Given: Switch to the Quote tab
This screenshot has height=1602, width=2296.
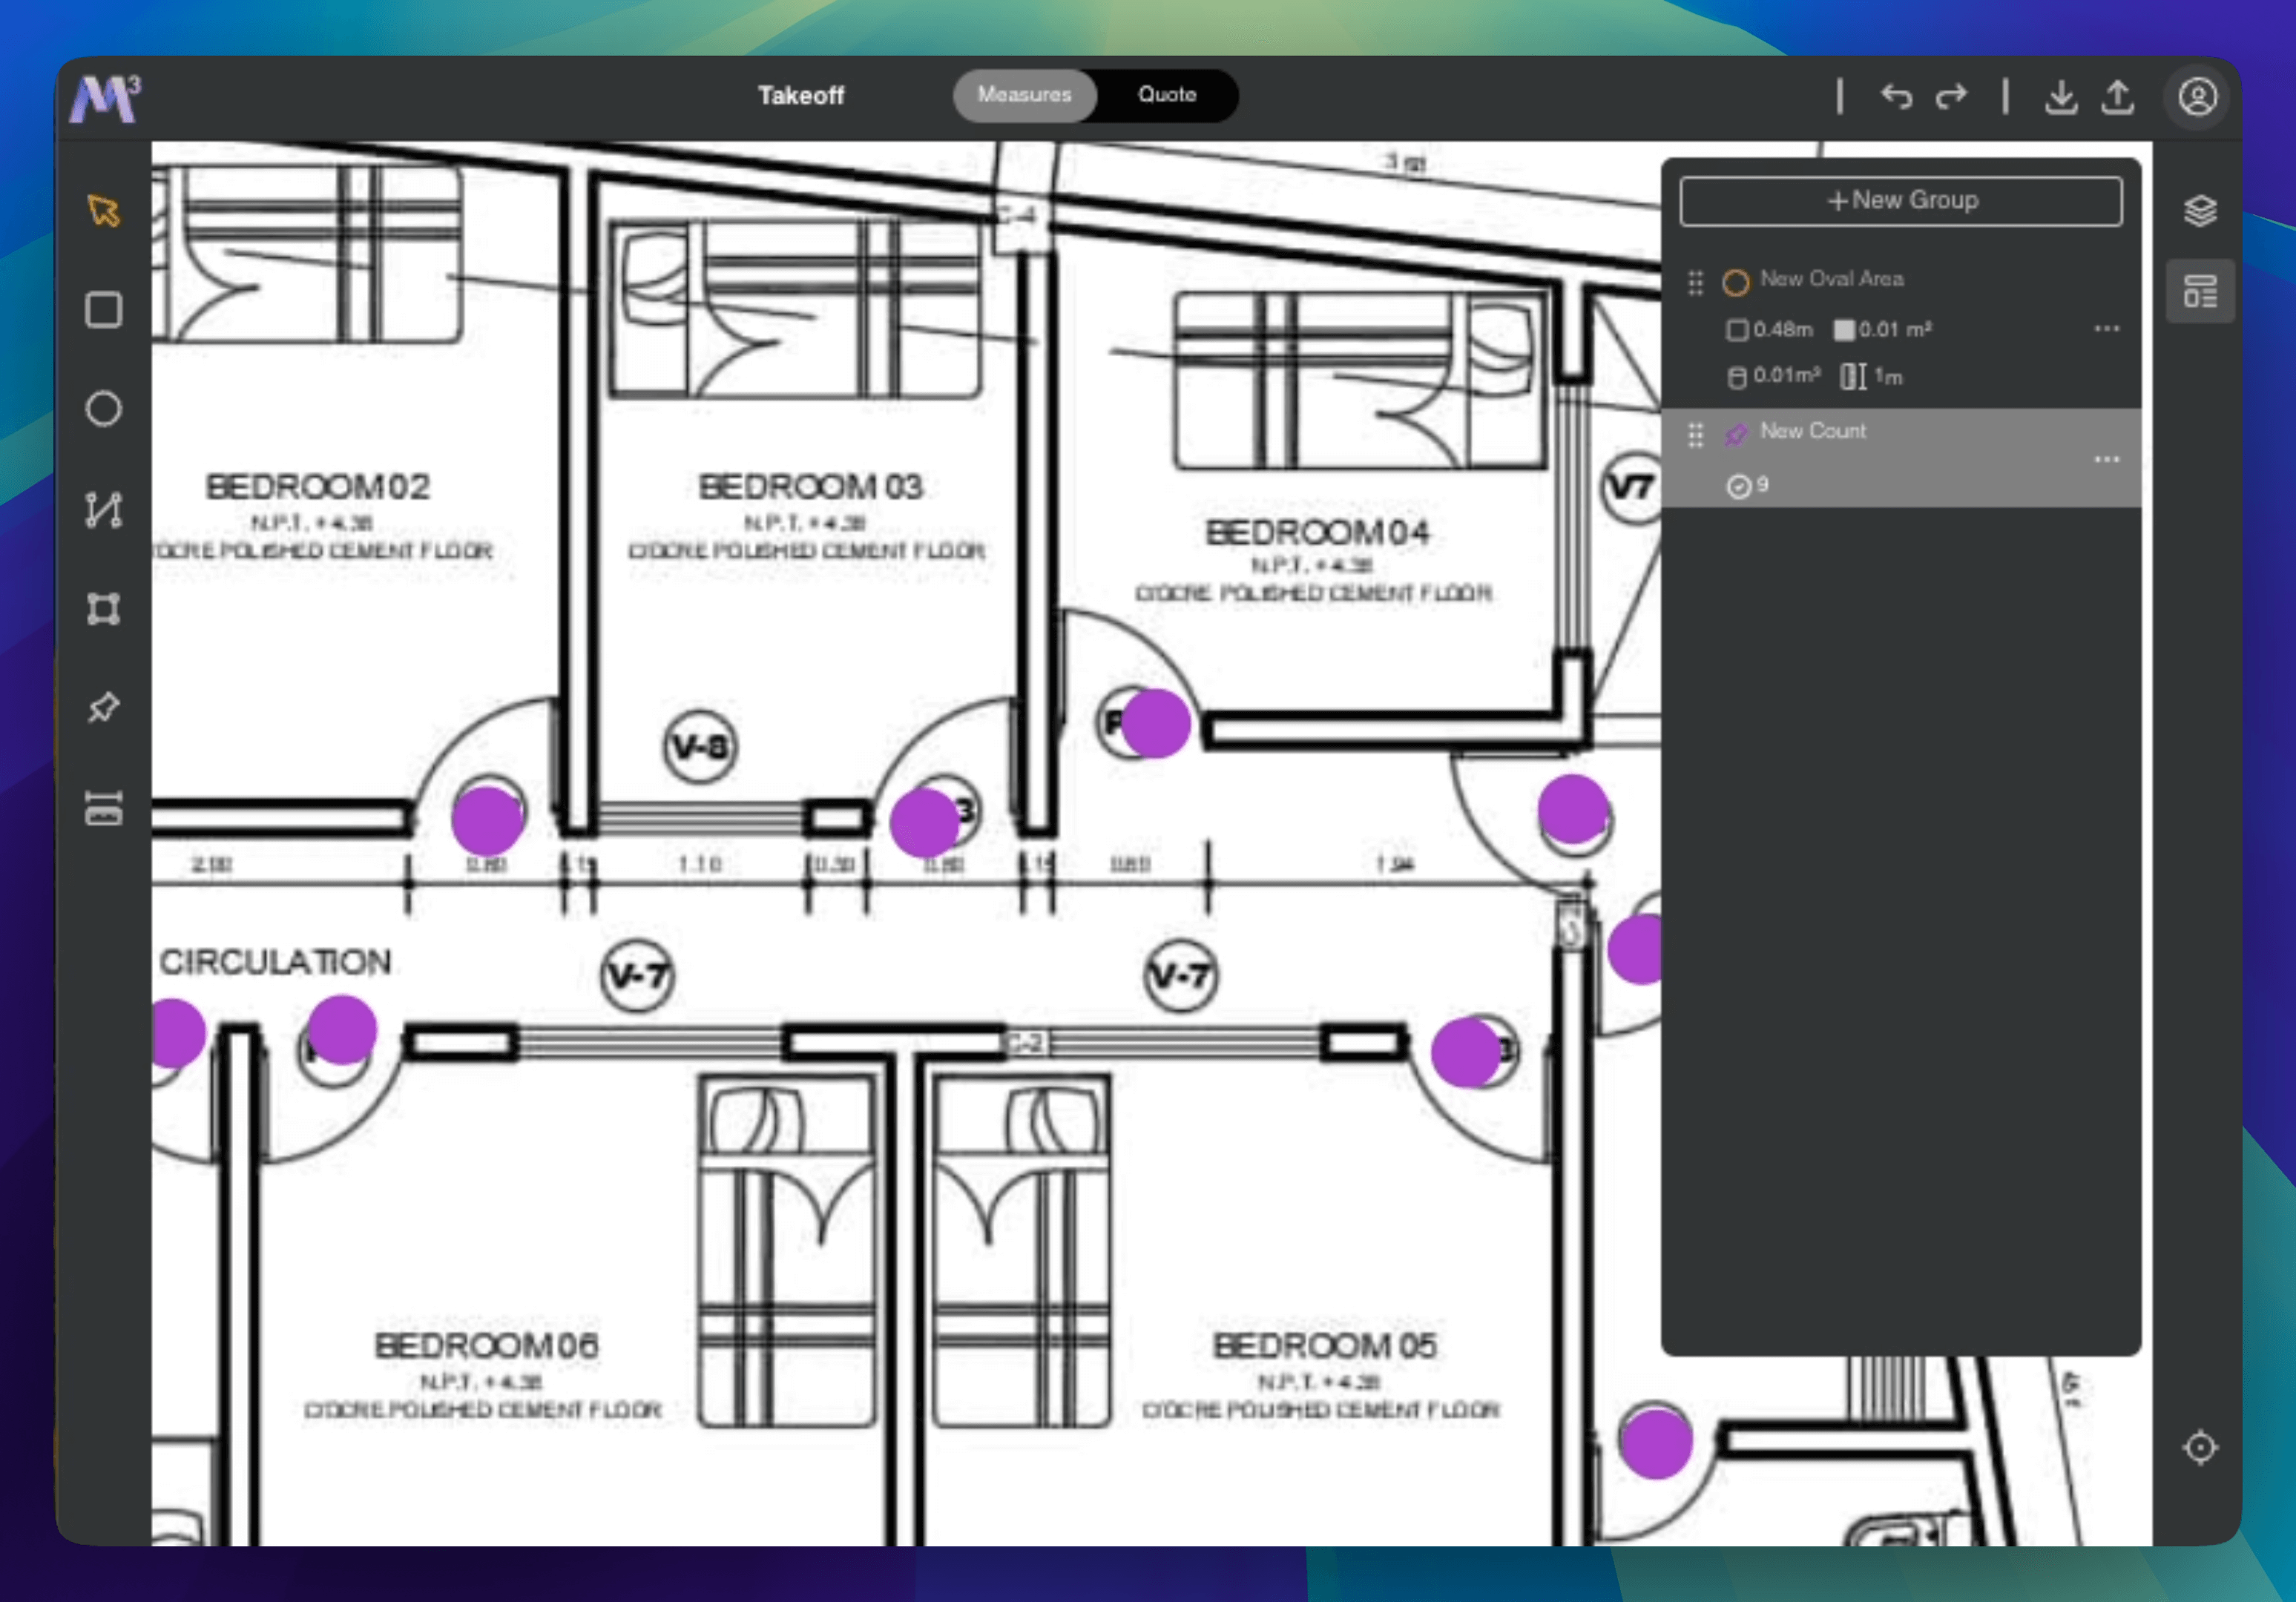Looking at the screenshot, I should [1166, 95].
